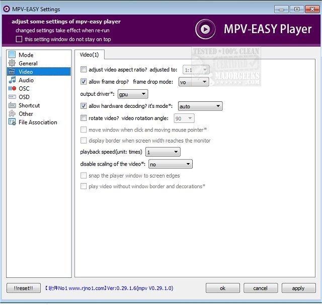Click the Mode sidebar icon
This screenshot has width=322, height=305.
(12, 55)
